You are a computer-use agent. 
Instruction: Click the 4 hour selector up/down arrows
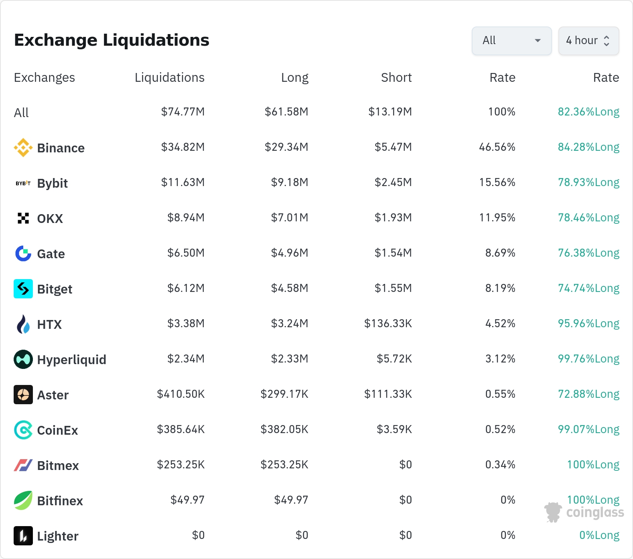pyautogui.click(x=607, y=41)
